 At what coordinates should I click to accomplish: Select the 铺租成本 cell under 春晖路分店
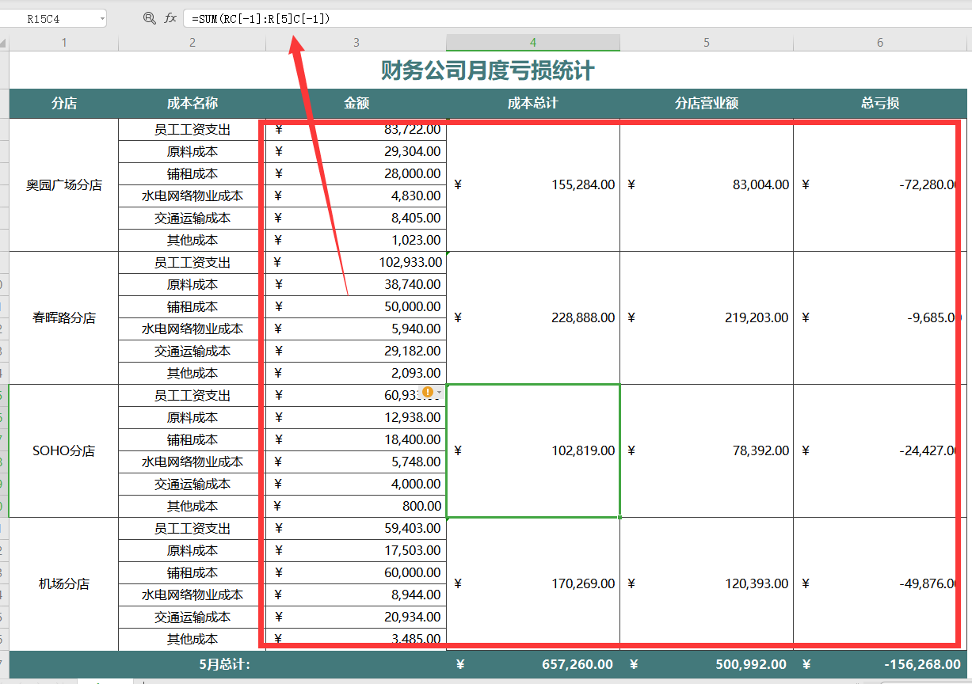click(x=190, y=306)
